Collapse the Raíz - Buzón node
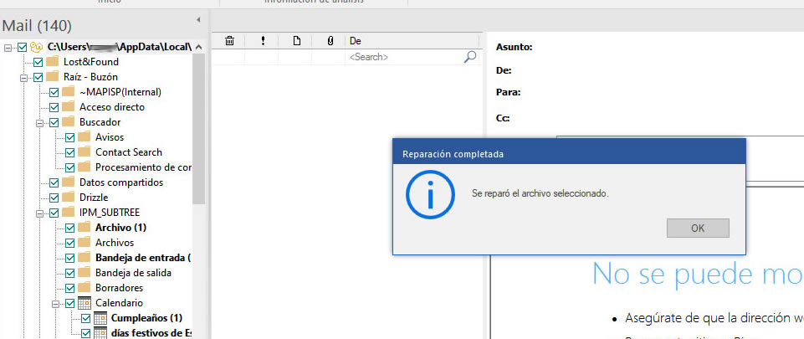The width and height of the screenshot is (804, 339). tap(23, 78)
